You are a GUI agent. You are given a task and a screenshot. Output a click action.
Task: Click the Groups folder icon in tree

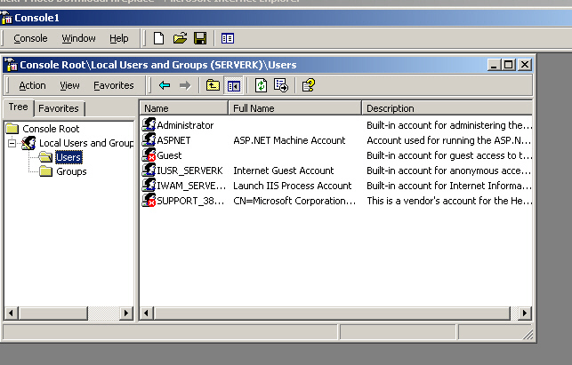(45, 171)
